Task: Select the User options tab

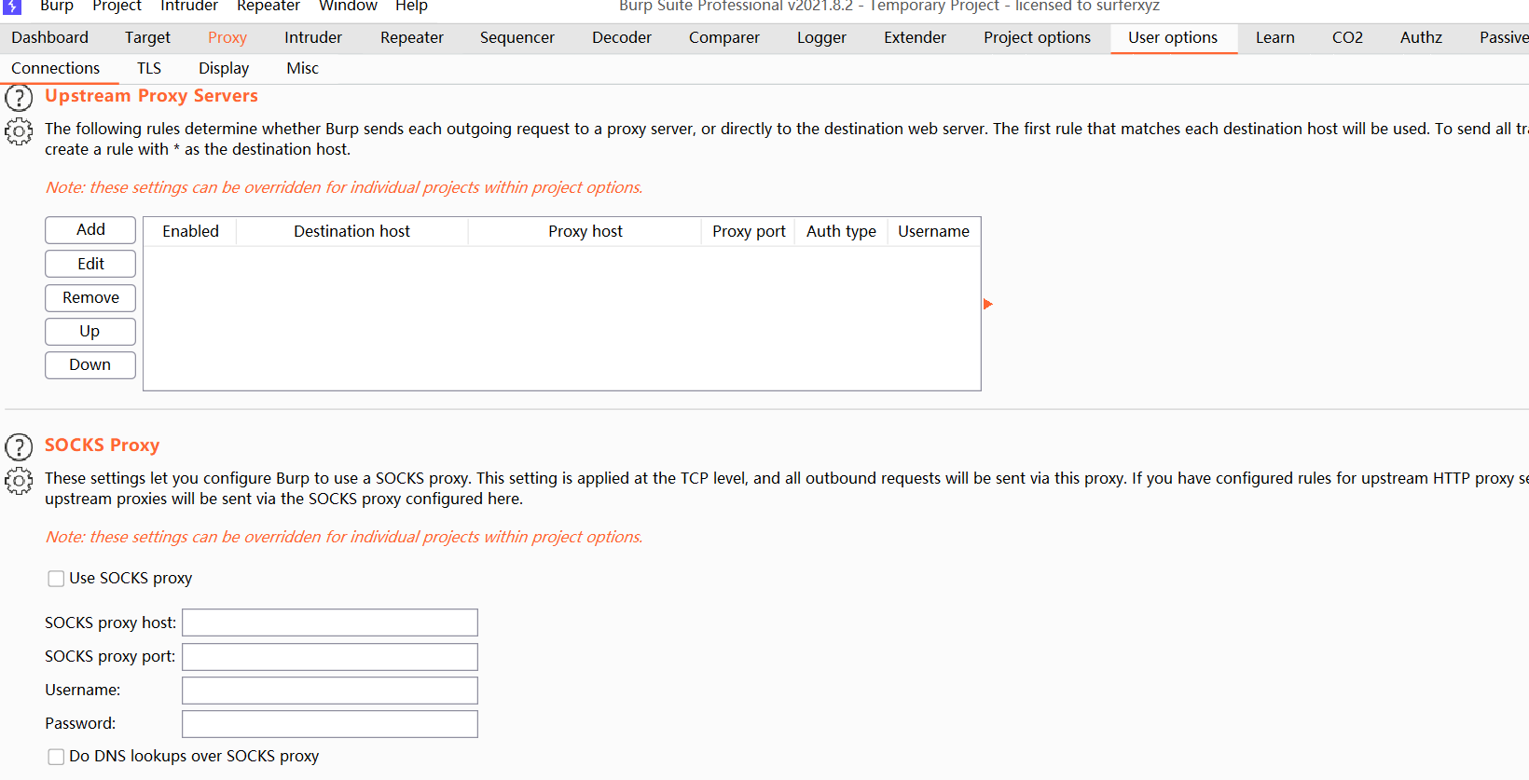Action: coord(1173,37)
